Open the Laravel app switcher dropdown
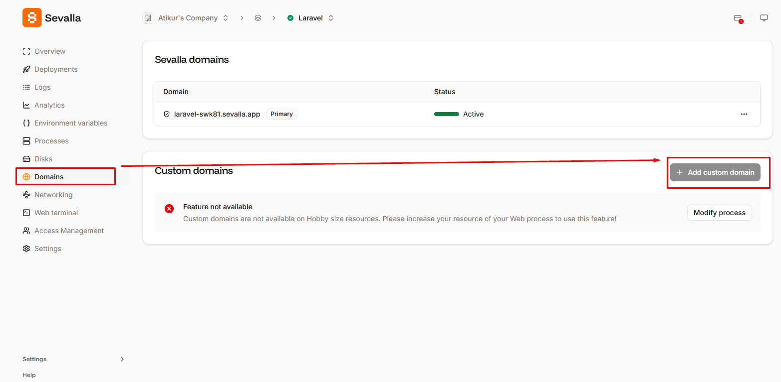The width and height of the screenshot is (781, 382). pyautogui.click(x=331, y=17)
